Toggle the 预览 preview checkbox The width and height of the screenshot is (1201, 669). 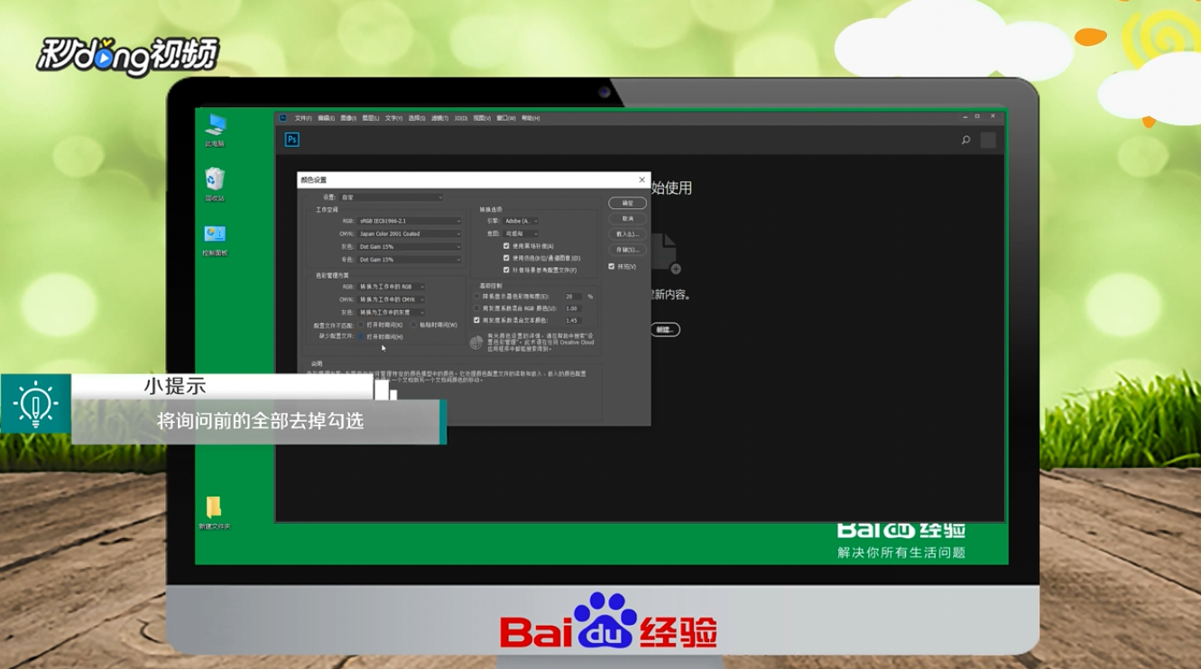612,266
